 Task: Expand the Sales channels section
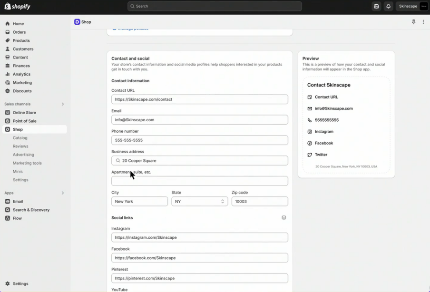point(63,104)
